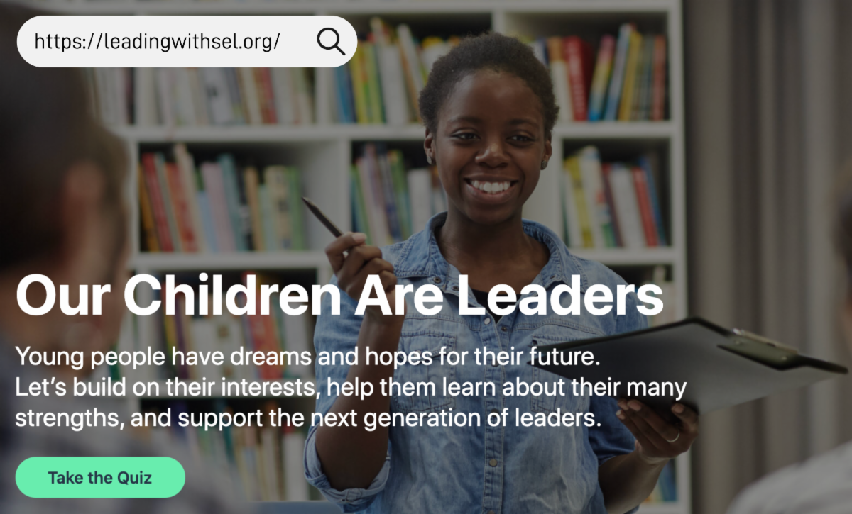Click the 'Young people have dreams' sentence
This screenshot has width=852, height=514.
click(308, 357)
